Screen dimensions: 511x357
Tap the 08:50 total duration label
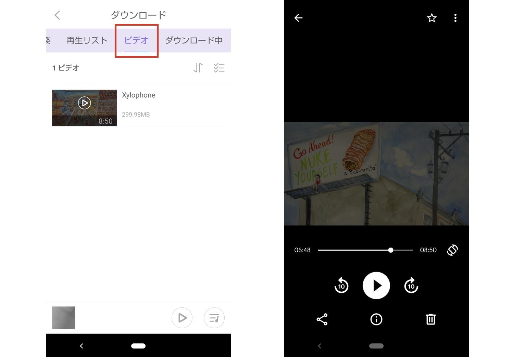pos(428,250)
